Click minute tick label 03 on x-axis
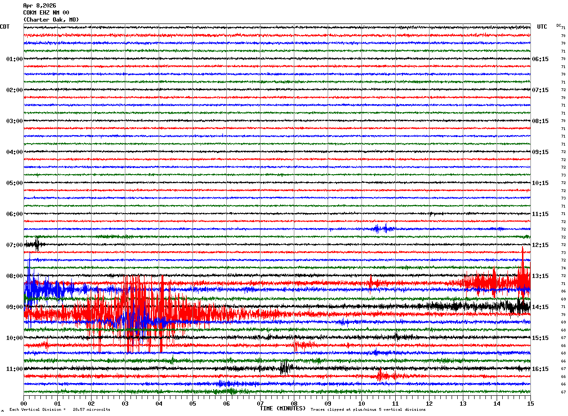 125,403
